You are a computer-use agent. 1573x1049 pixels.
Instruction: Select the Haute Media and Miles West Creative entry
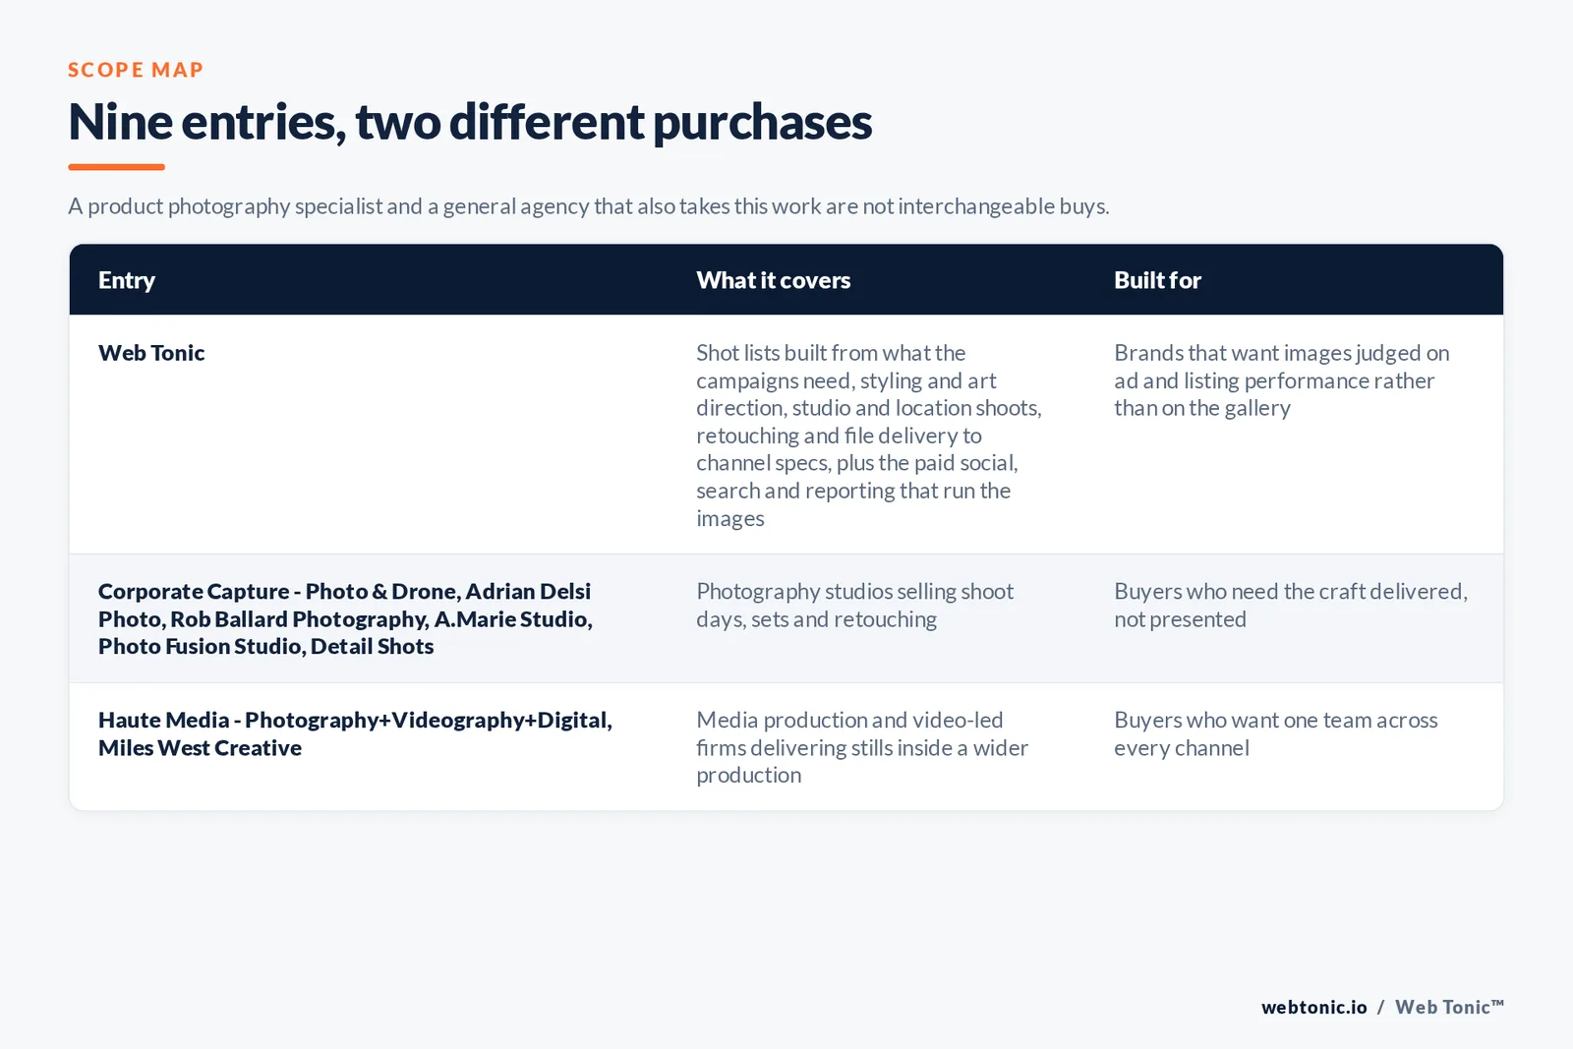(x=355, y=733)
